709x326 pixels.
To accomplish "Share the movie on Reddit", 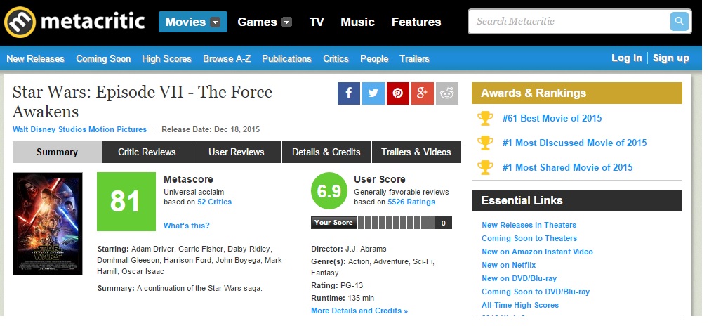I will click(x=447, y=93).
